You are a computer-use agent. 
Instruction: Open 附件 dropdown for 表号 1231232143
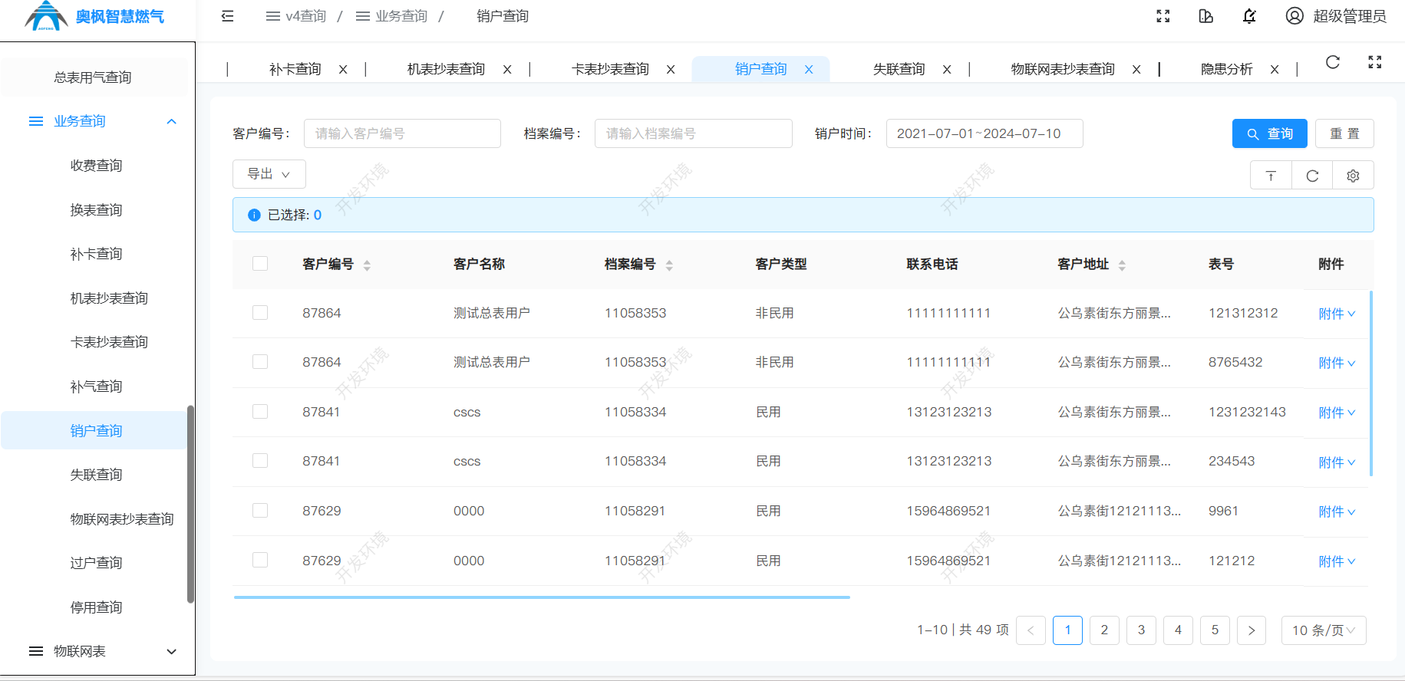click(1337, 413)
